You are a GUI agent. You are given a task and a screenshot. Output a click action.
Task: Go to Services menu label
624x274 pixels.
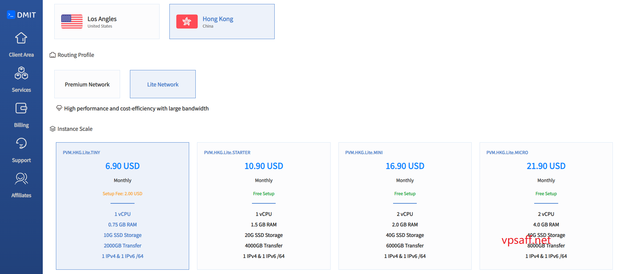21,90
